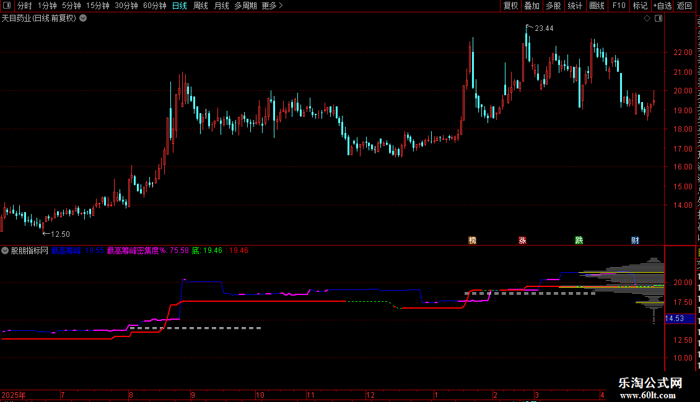Click the 跌 event marker icon
The width and height of the screenshot is (700, 402).
click(579, 240)
